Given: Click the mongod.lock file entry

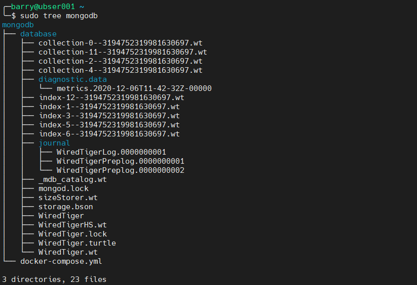Looking at the screenshot, I should pyautogui.click(x=63, y=188).
